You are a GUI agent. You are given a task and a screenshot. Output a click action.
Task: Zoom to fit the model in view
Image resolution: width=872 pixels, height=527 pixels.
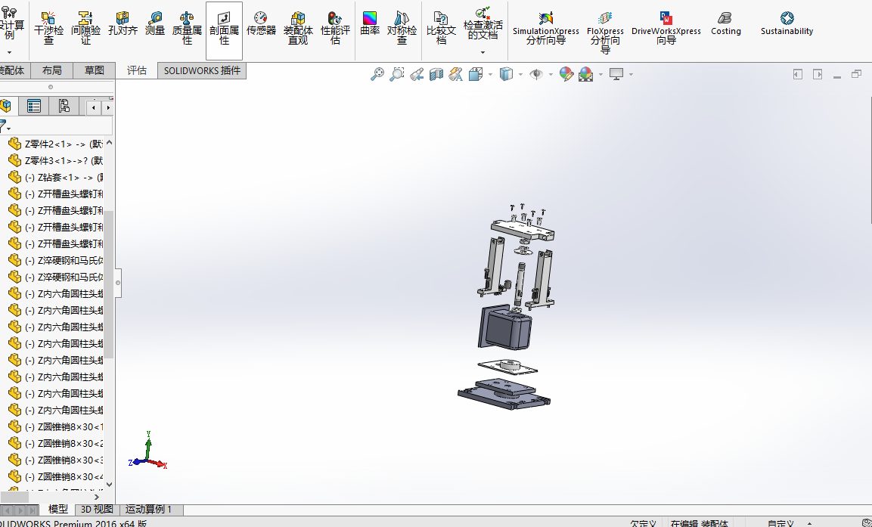pyautogui.click(x=377, y=74)
